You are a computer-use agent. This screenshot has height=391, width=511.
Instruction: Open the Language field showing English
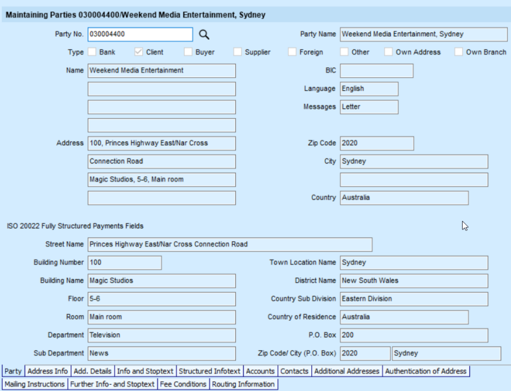[x=369, y=89]
